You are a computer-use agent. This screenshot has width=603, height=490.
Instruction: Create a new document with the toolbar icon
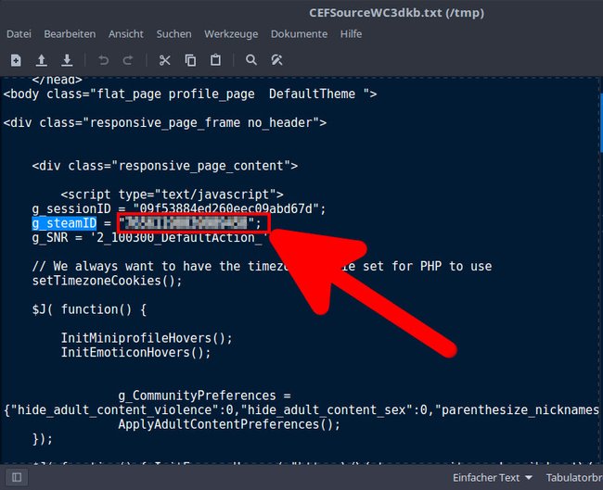pos(16,60)
